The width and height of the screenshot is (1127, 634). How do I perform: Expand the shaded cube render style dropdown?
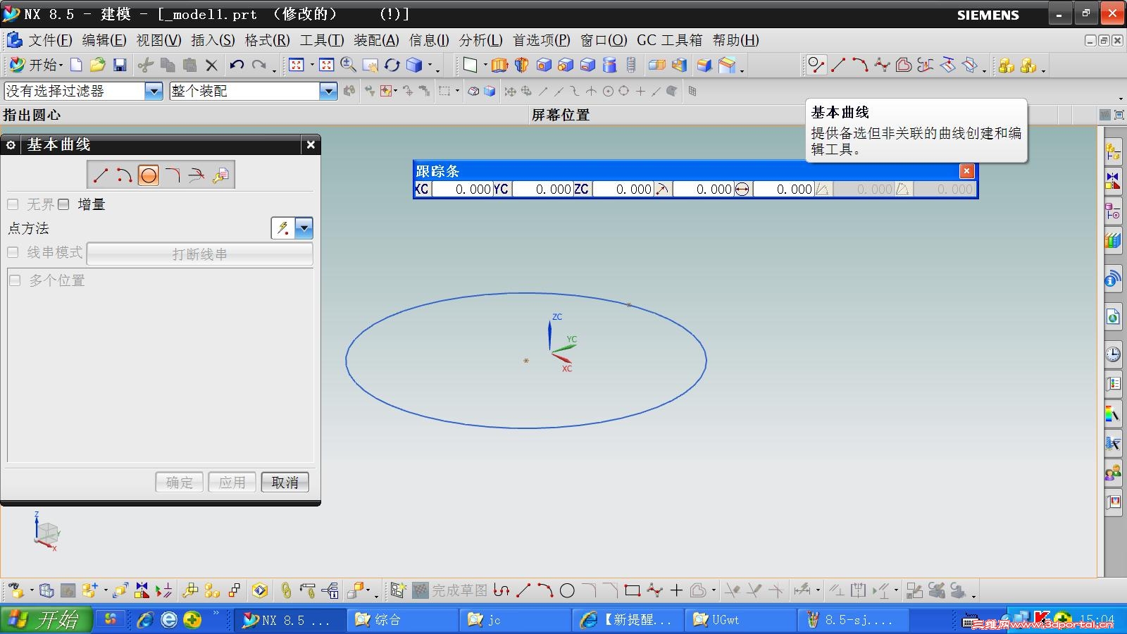430,66
